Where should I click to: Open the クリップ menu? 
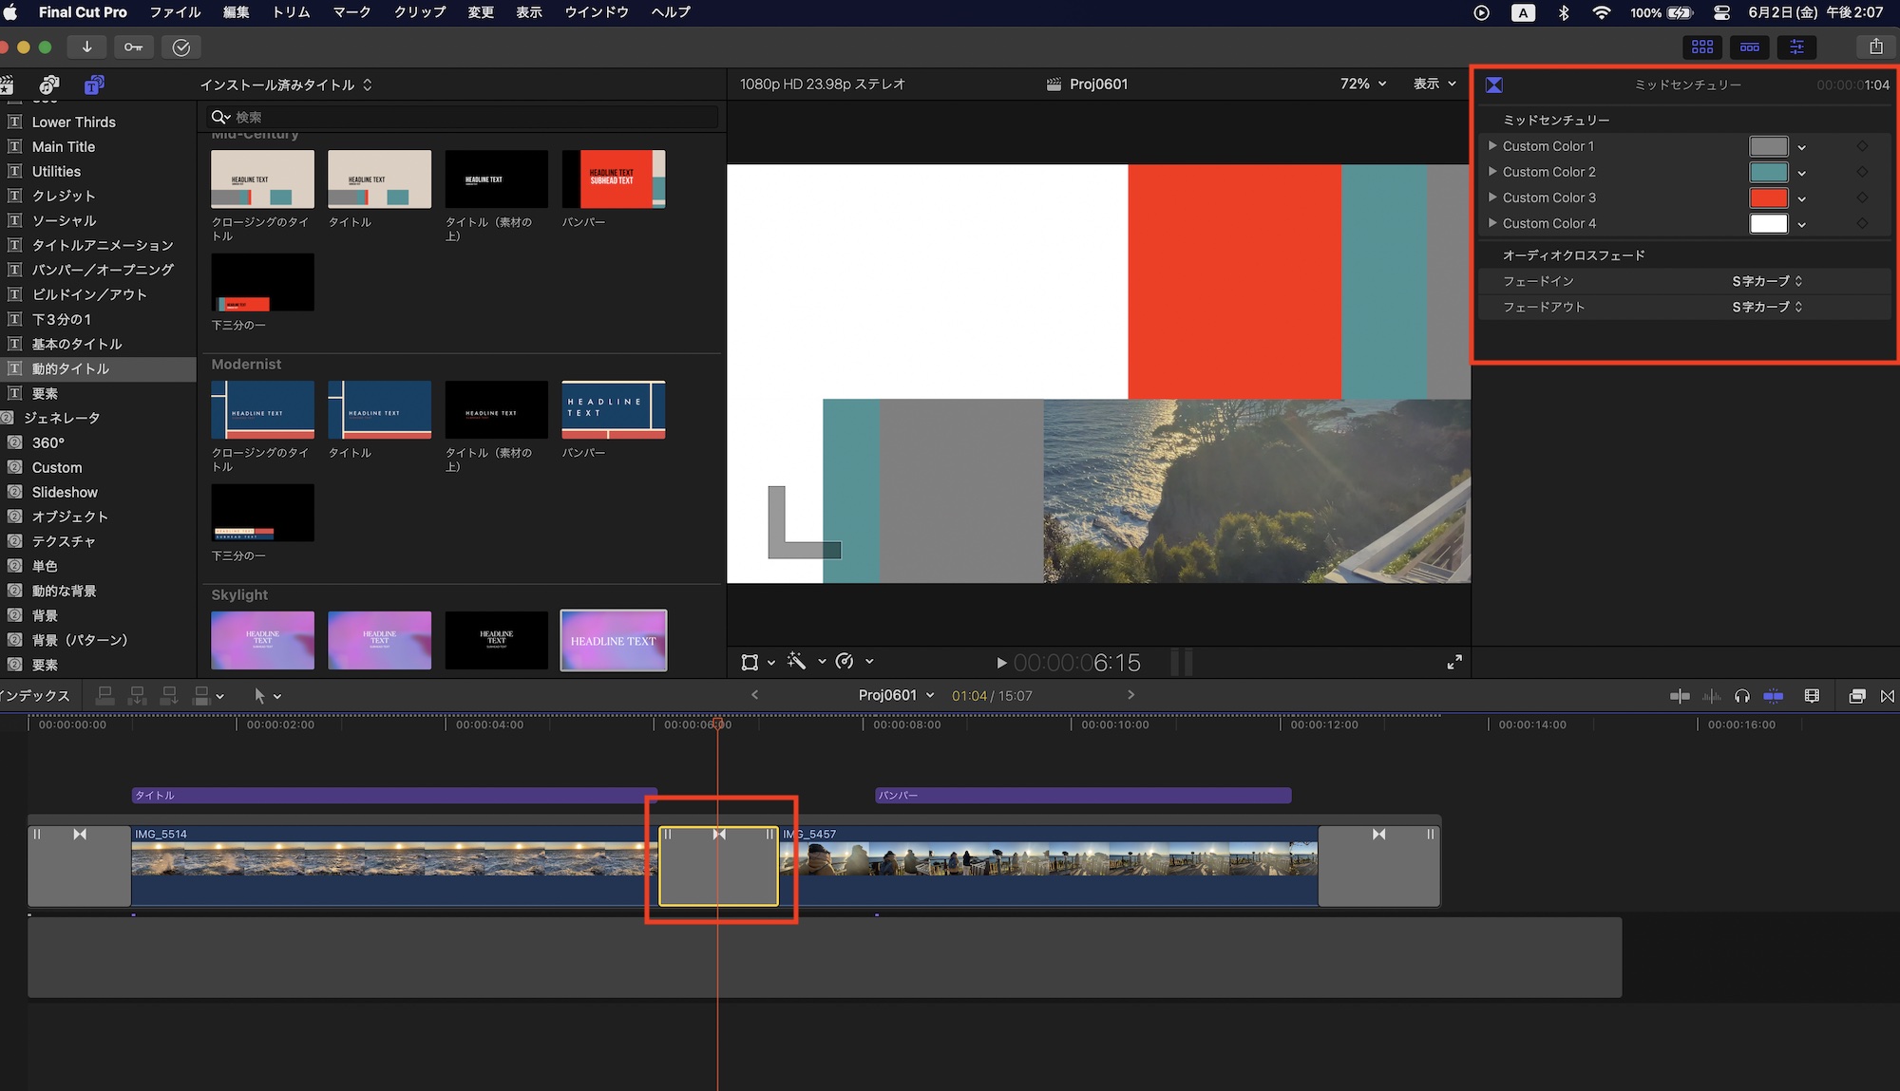click(x=419, y=12)
